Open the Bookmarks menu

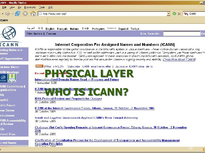coord(30,7)
